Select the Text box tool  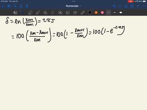coord(75,13)
